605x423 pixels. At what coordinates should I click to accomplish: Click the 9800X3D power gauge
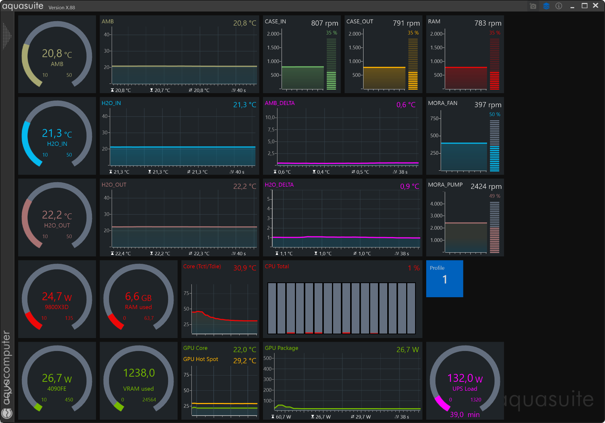click(57, 299)
